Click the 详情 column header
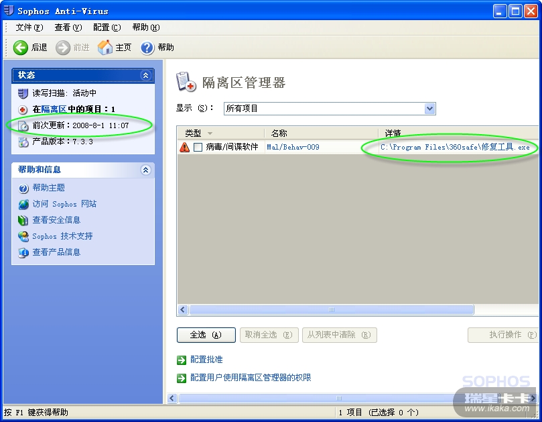 (458, 133)
